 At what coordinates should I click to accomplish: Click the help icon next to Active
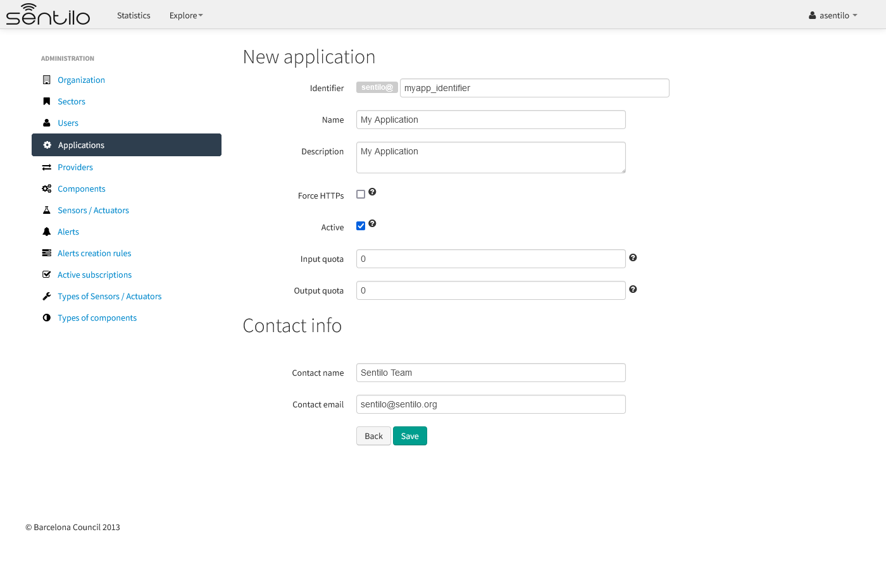[372, 223]
